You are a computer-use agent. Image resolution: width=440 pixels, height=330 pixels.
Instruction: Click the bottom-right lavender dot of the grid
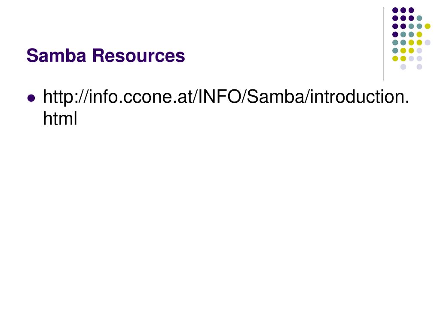point(419,67)
